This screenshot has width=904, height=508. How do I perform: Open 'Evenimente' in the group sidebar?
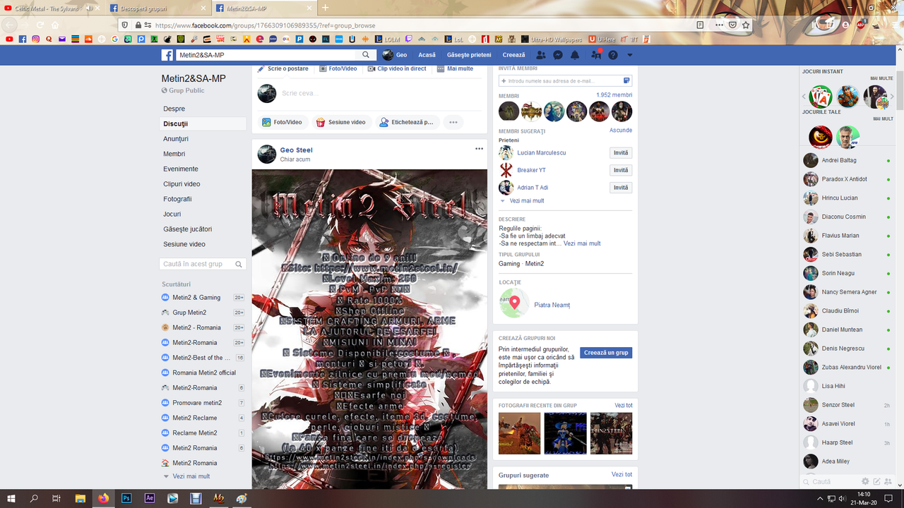coord(181,169)
